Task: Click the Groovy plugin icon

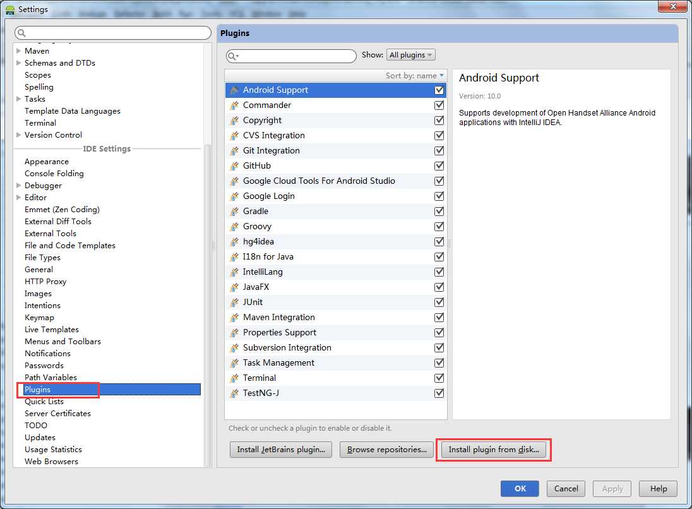Action: click(x=234, y=227)
